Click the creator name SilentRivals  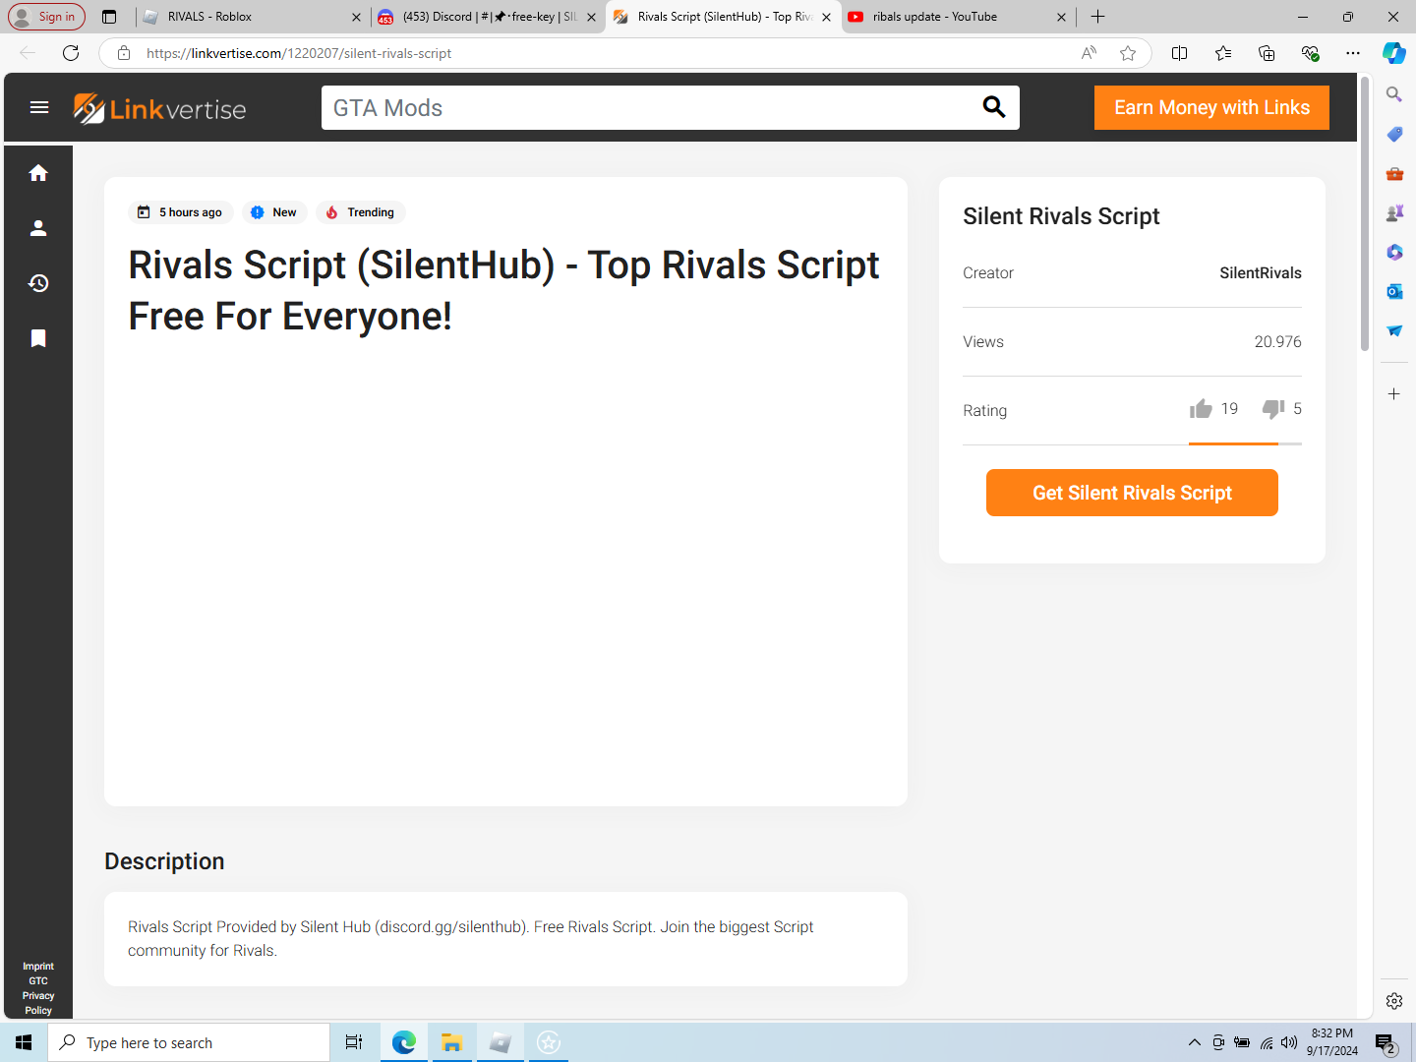pyautogui.click(x=1261, y=273)
